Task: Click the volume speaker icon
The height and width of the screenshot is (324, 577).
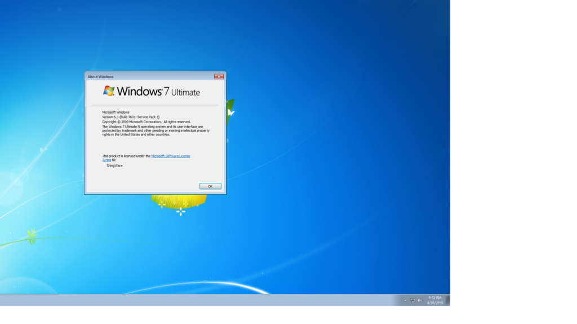Action: [x=419, y=300]
